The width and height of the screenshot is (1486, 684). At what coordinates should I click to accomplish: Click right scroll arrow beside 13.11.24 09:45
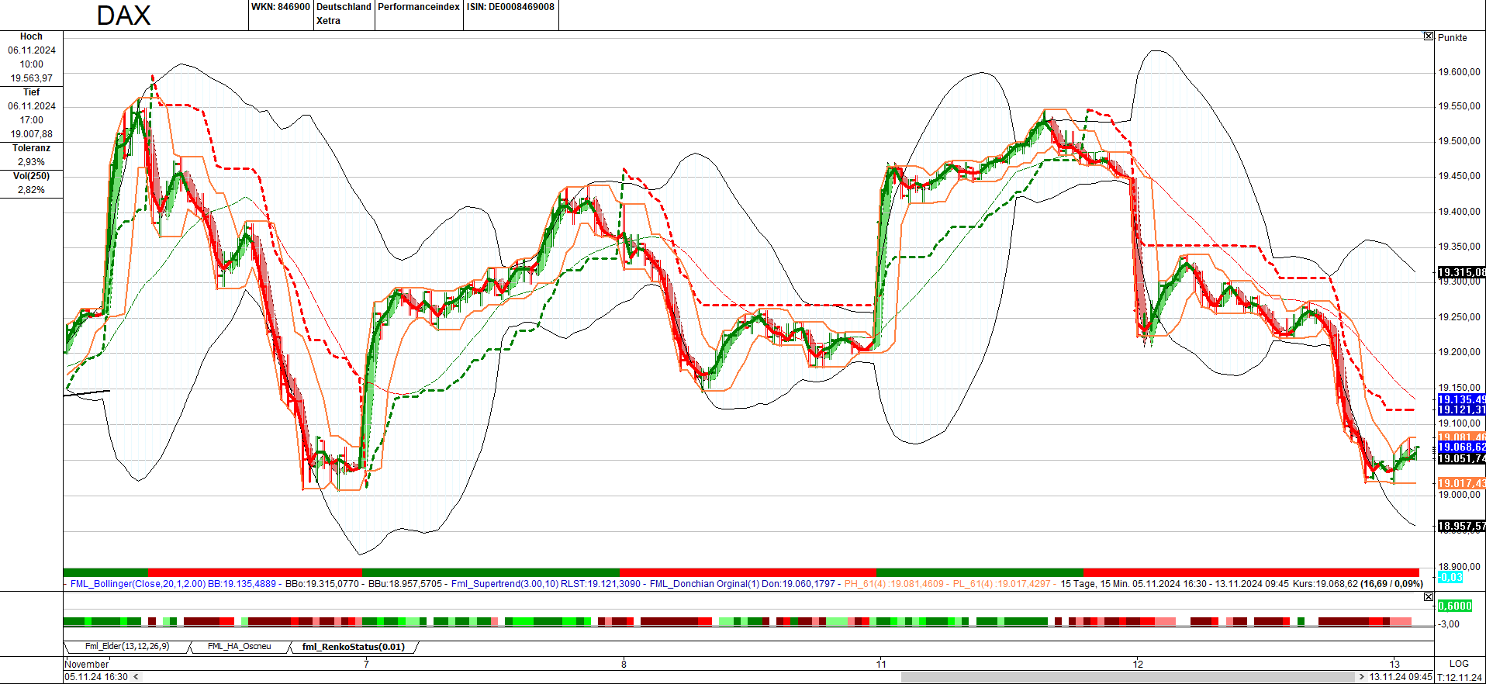(x=1361, y=677)
